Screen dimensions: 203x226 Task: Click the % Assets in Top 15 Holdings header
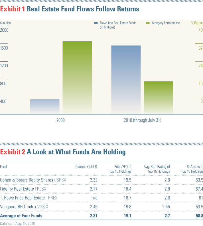(x=192, y=169)
